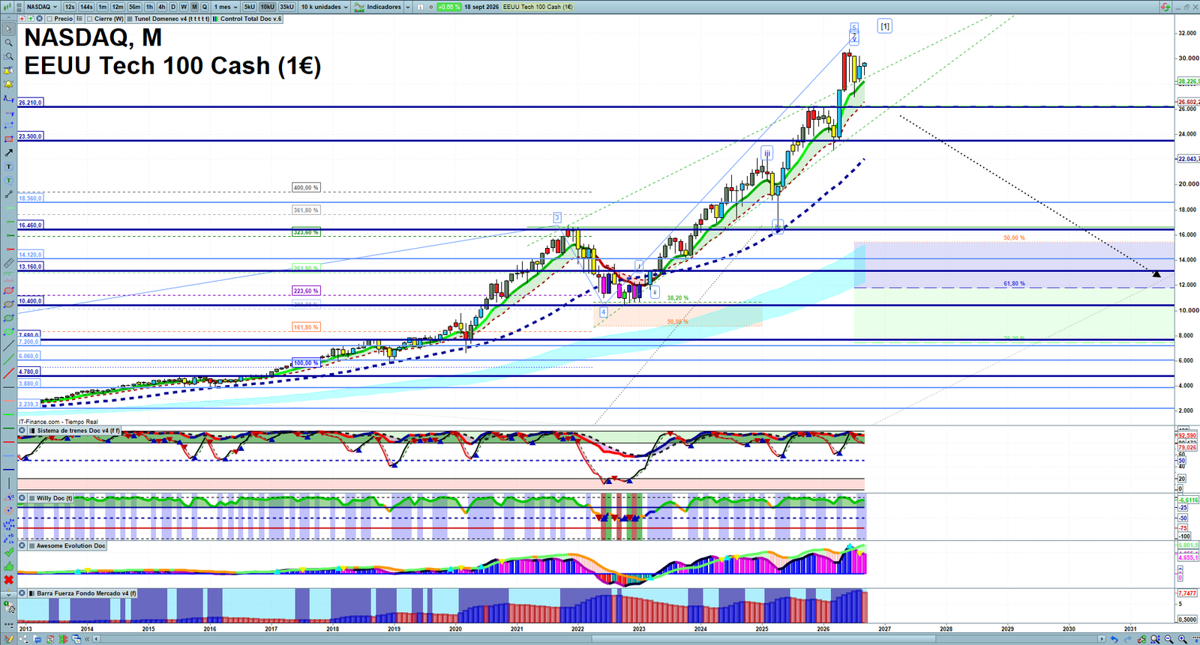
Task: Select the zoom-area rectangle tool
Action: coord(9,56)
